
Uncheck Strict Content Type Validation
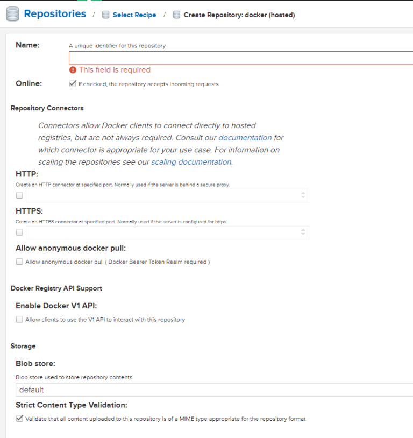(19, 418)
